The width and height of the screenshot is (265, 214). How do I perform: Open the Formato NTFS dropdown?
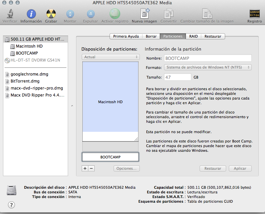coord(208,67)
